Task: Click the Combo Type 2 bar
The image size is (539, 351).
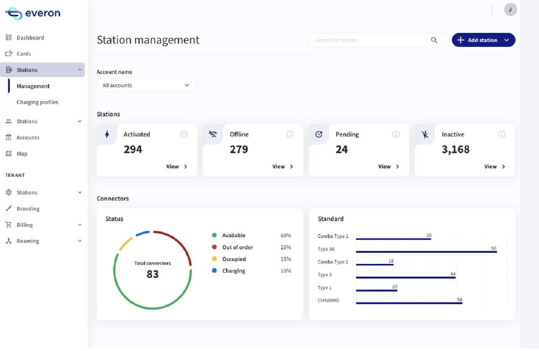Action: (375, 264)
